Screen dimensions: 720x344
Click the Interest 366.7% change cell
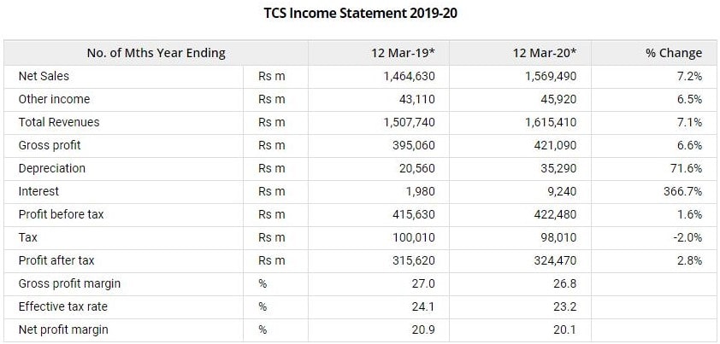click(x=683, y=191)
